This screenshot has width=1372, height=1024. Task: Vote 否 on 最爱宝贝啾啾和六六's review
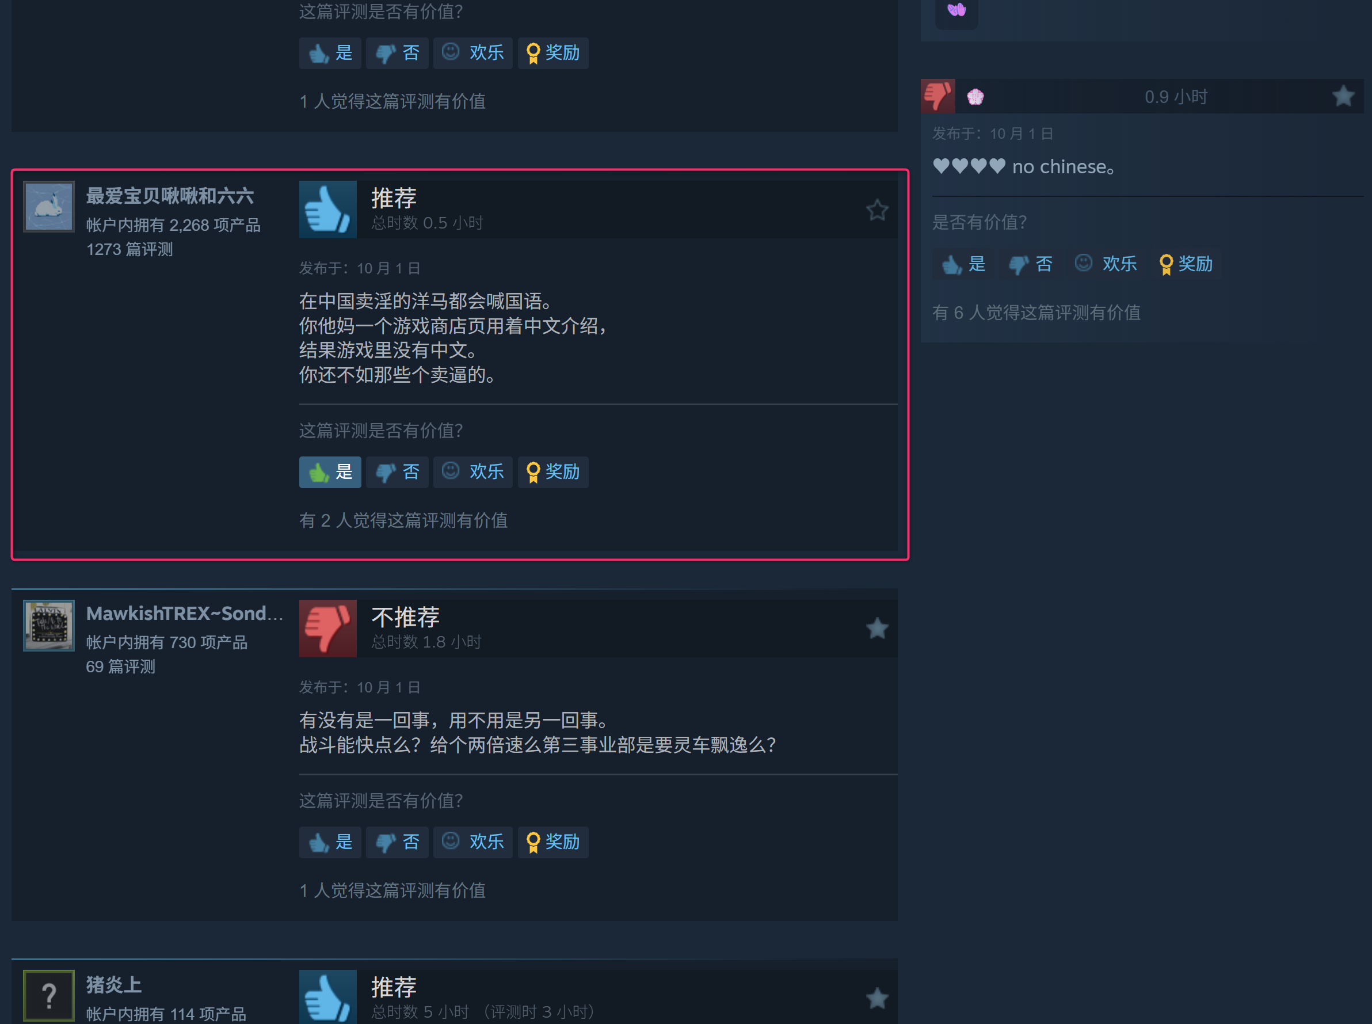click(397, 472)
